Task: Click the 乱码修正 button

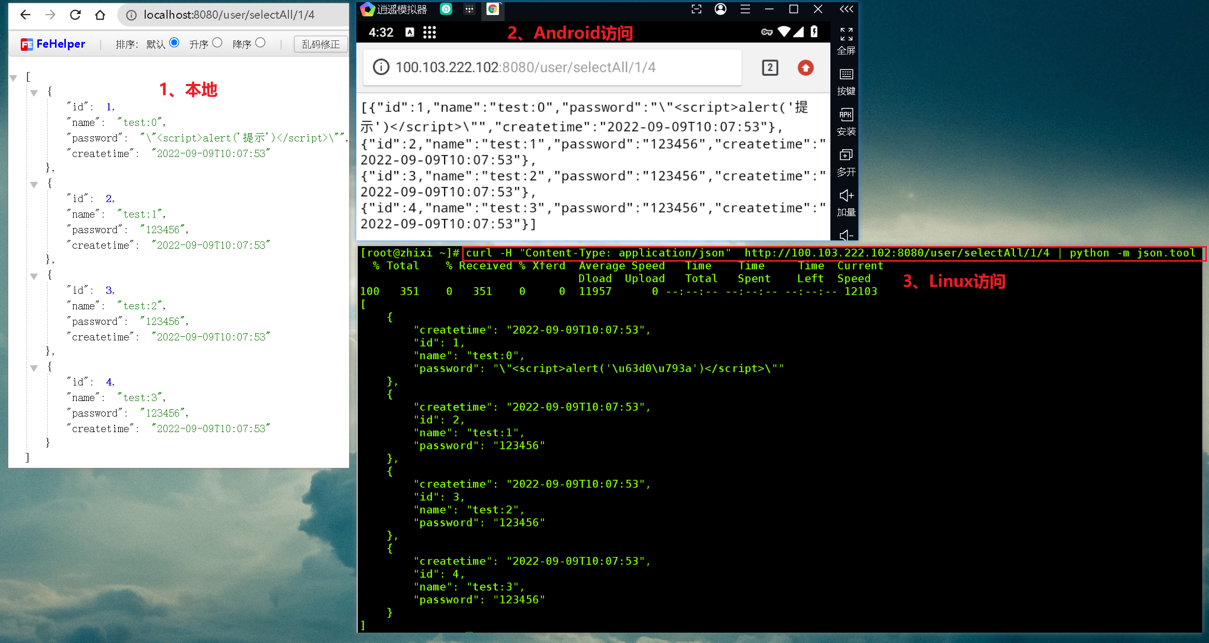Action: click(321, 44)
